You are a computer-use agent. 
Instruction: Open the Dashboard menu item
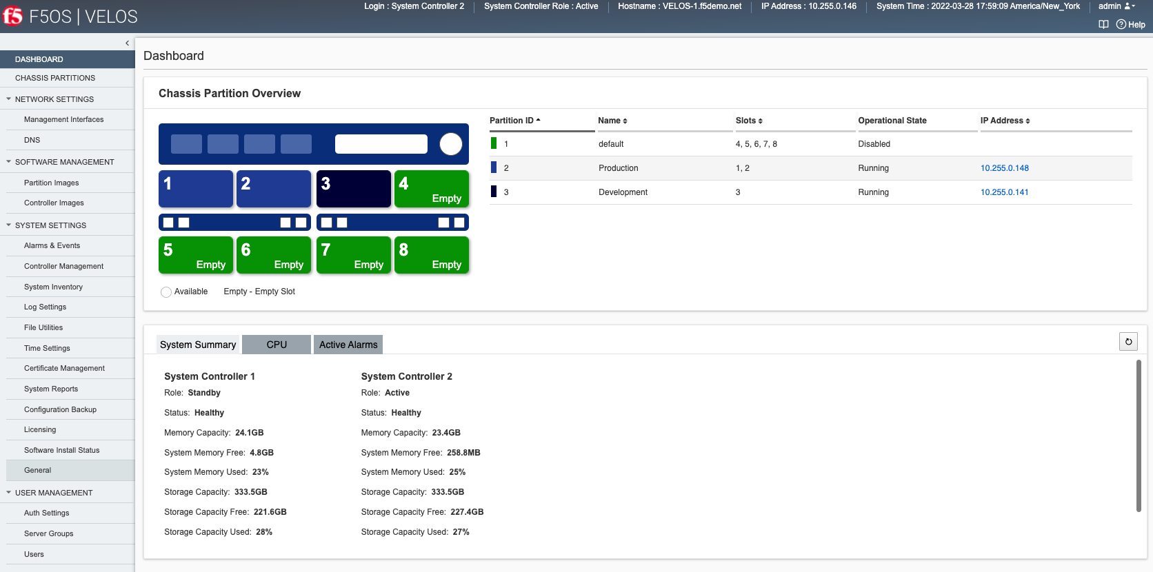68,59
